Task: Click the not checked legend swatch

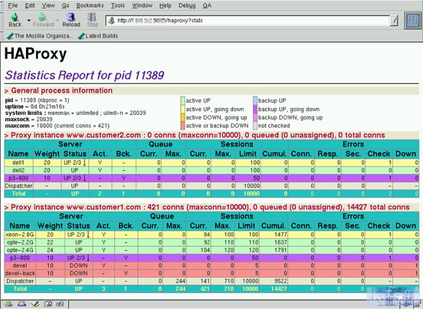Action: [255, 126]
